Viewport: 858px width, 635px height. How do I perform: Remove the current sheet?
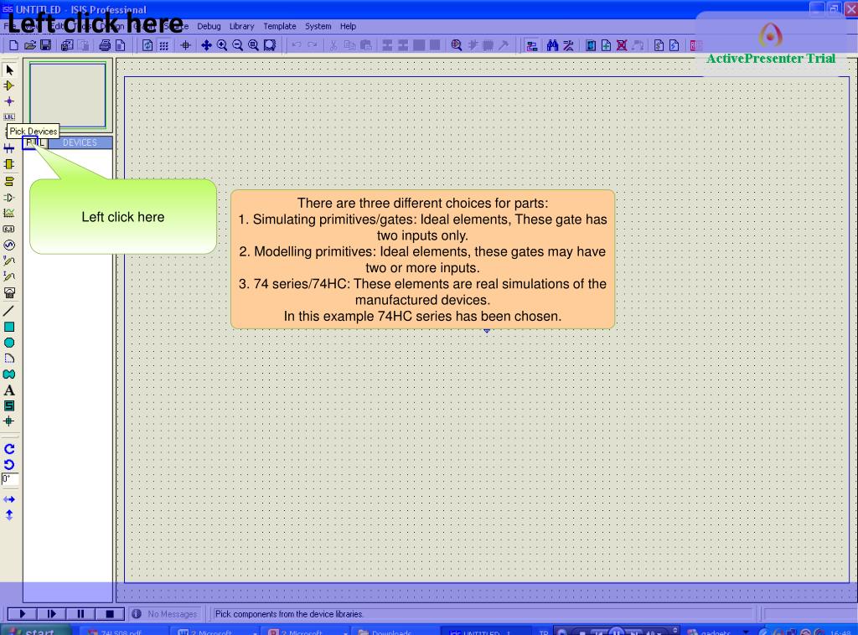coord(623,45)
